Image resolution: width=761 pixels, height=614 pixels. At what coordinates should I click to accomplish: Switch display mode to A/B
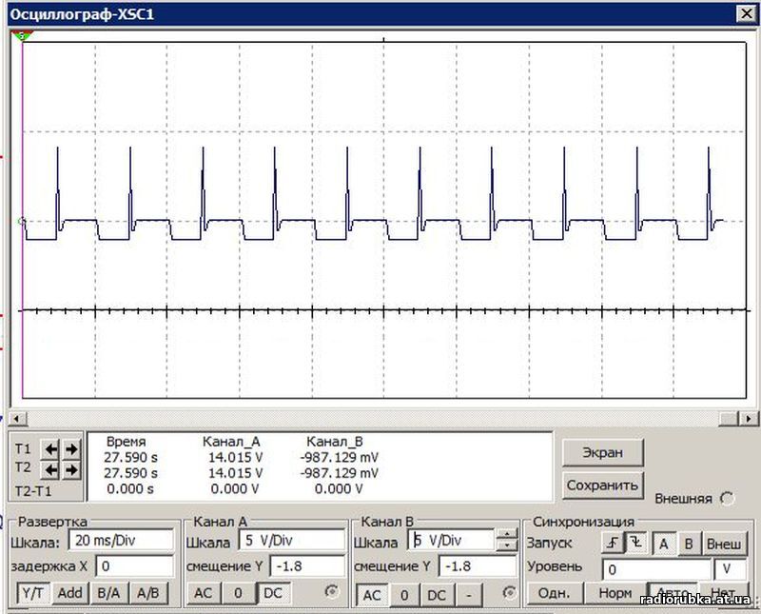point(148,593)
